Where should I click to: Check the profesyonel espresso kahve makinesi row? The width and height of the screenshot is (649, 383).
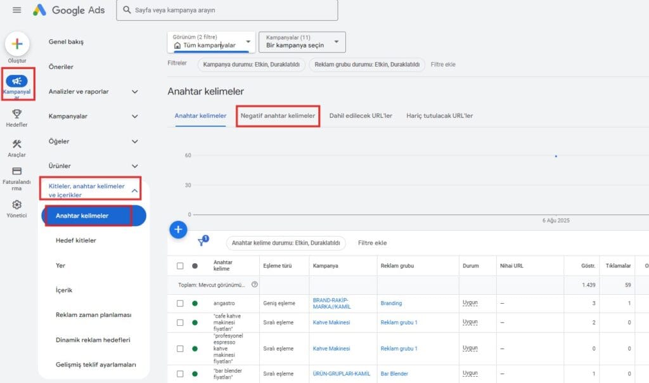pos(180,349)
